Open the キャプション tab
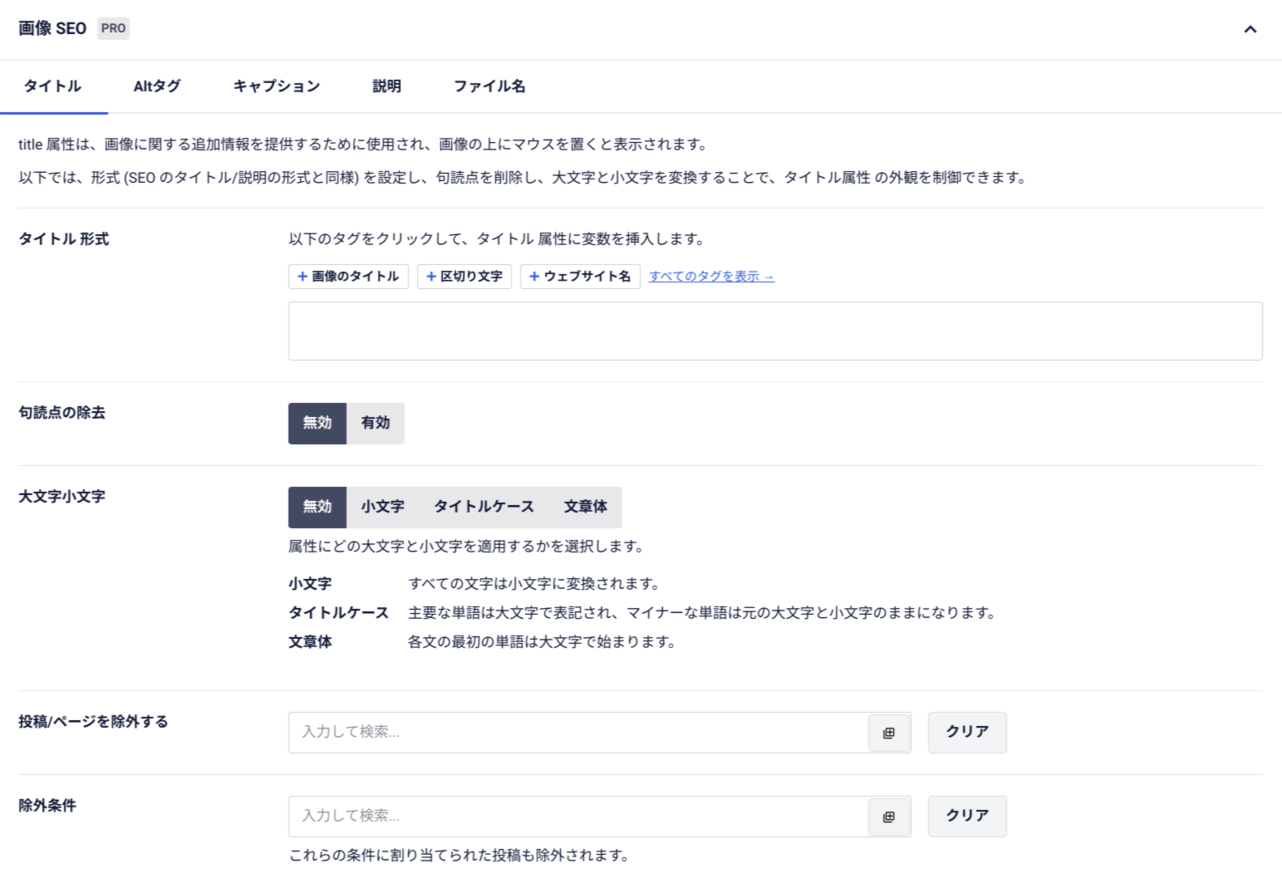 click(x=277, y=86)
